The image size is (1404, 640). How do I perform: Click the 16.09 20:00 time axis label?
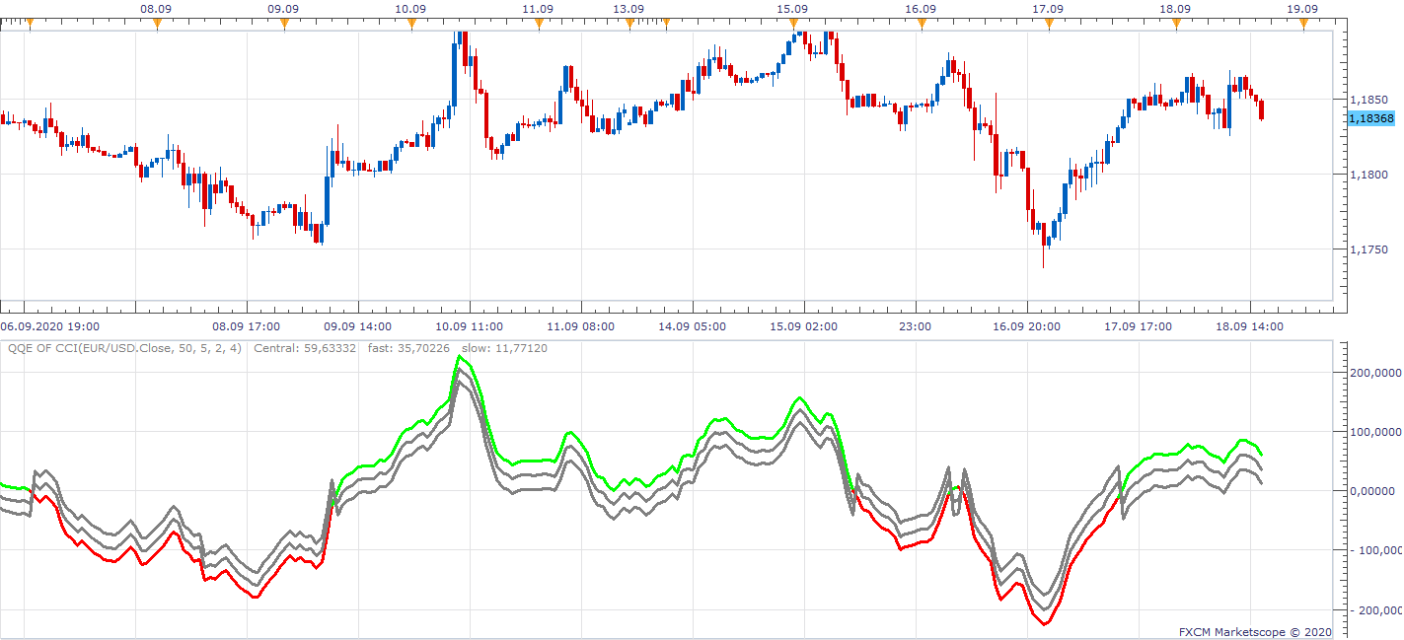1027,326
